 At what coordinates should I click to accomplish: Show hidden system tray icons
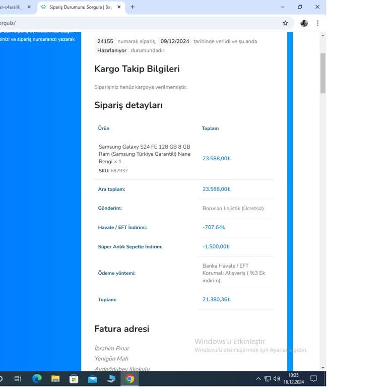258,378
